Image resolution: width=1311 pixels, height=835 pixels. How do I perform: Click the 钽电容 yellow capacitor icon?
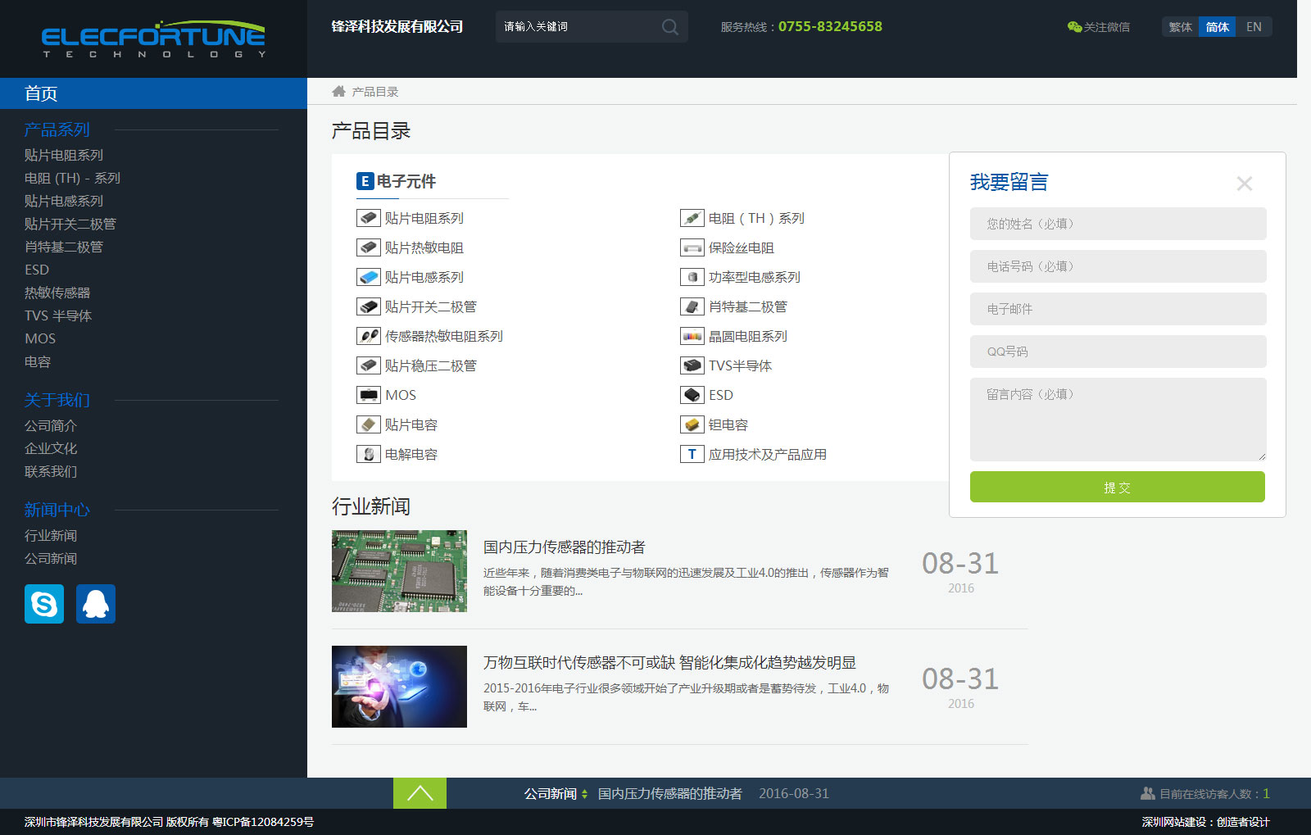pos(692,424)
